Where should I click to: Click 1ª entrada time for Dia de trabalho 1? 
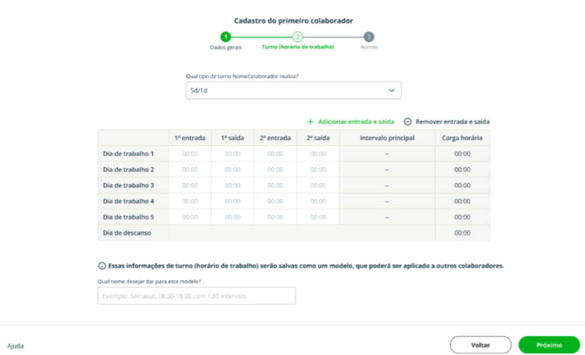(x=190, y=153)
